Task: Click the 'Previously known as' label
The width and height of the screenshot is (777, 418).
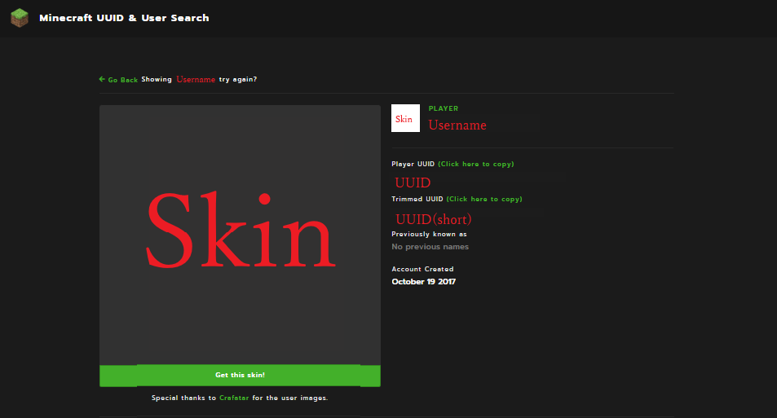Action: coord(429,234)
